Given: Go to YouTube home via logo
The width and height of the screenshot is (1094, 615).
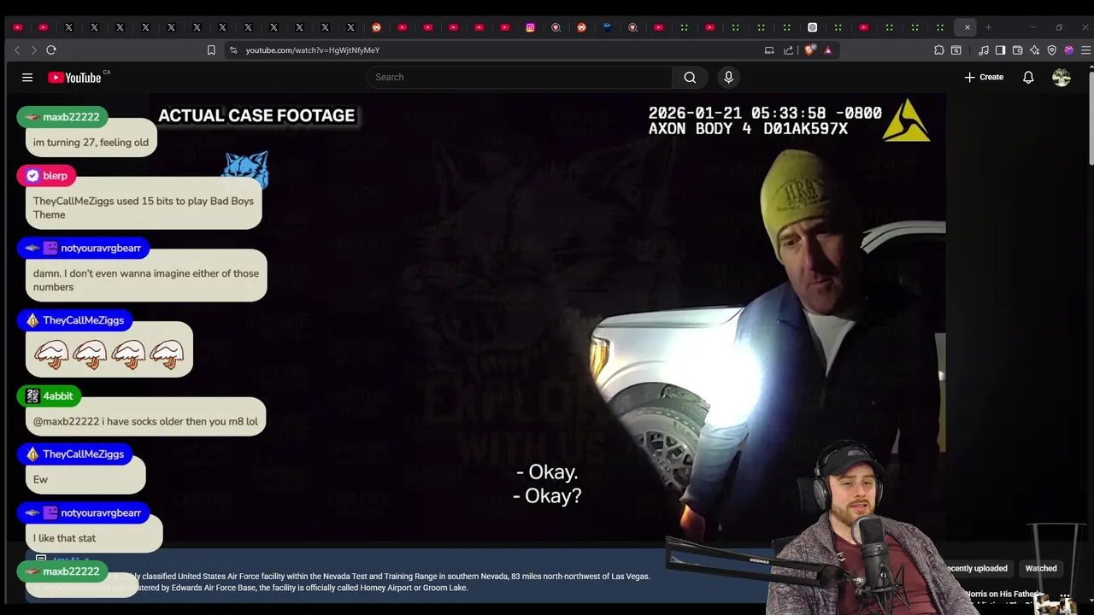Looking at the screenshot, I should pyautogui.click(x=74, y=78).
